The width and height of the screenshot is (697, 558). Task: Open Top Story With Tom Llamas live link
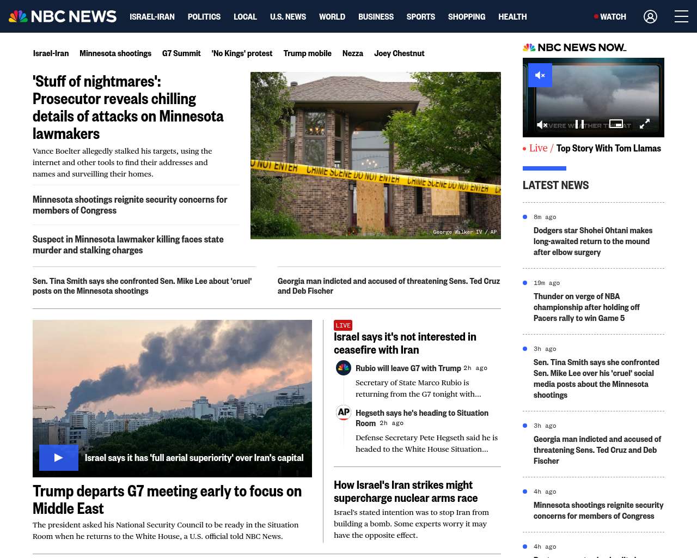coord(608,148)
